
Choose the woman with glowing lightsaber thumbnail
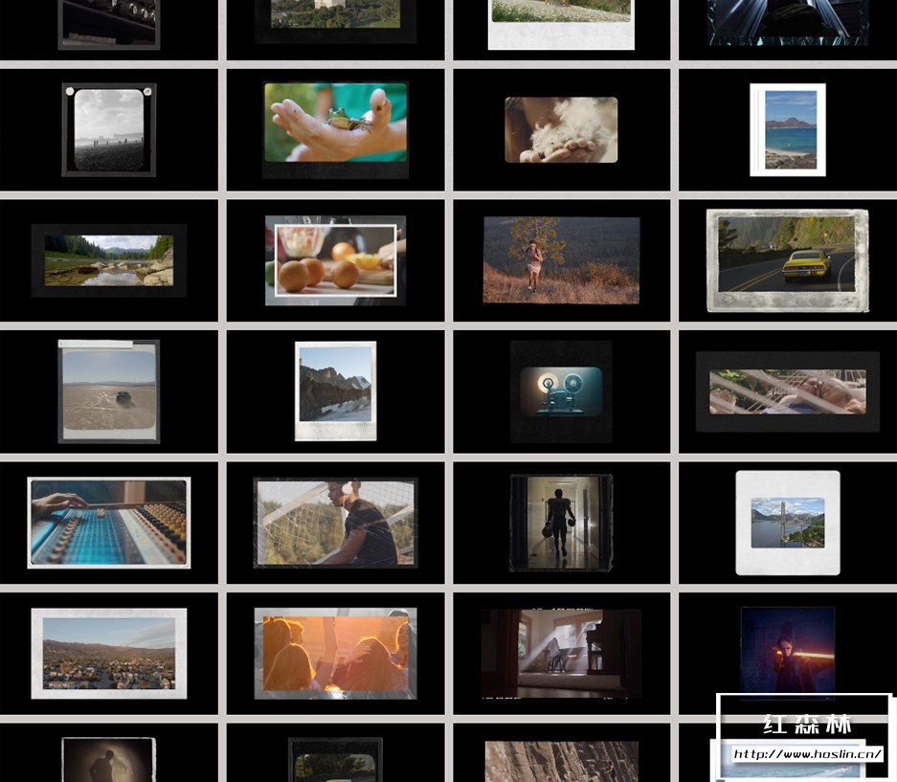tap(788, 654)
